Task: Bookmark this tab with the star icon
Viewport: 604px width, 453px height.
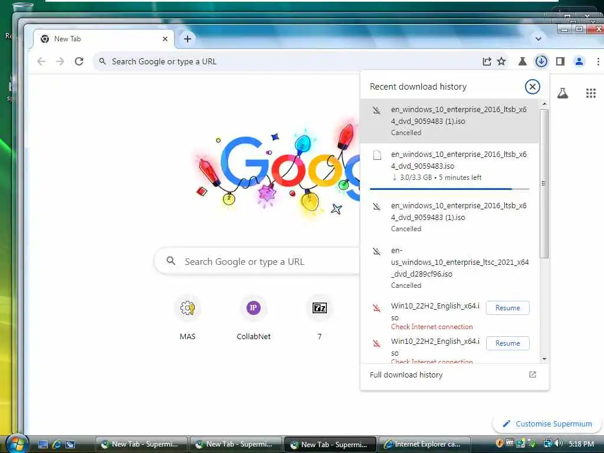Action: point(501,61)
